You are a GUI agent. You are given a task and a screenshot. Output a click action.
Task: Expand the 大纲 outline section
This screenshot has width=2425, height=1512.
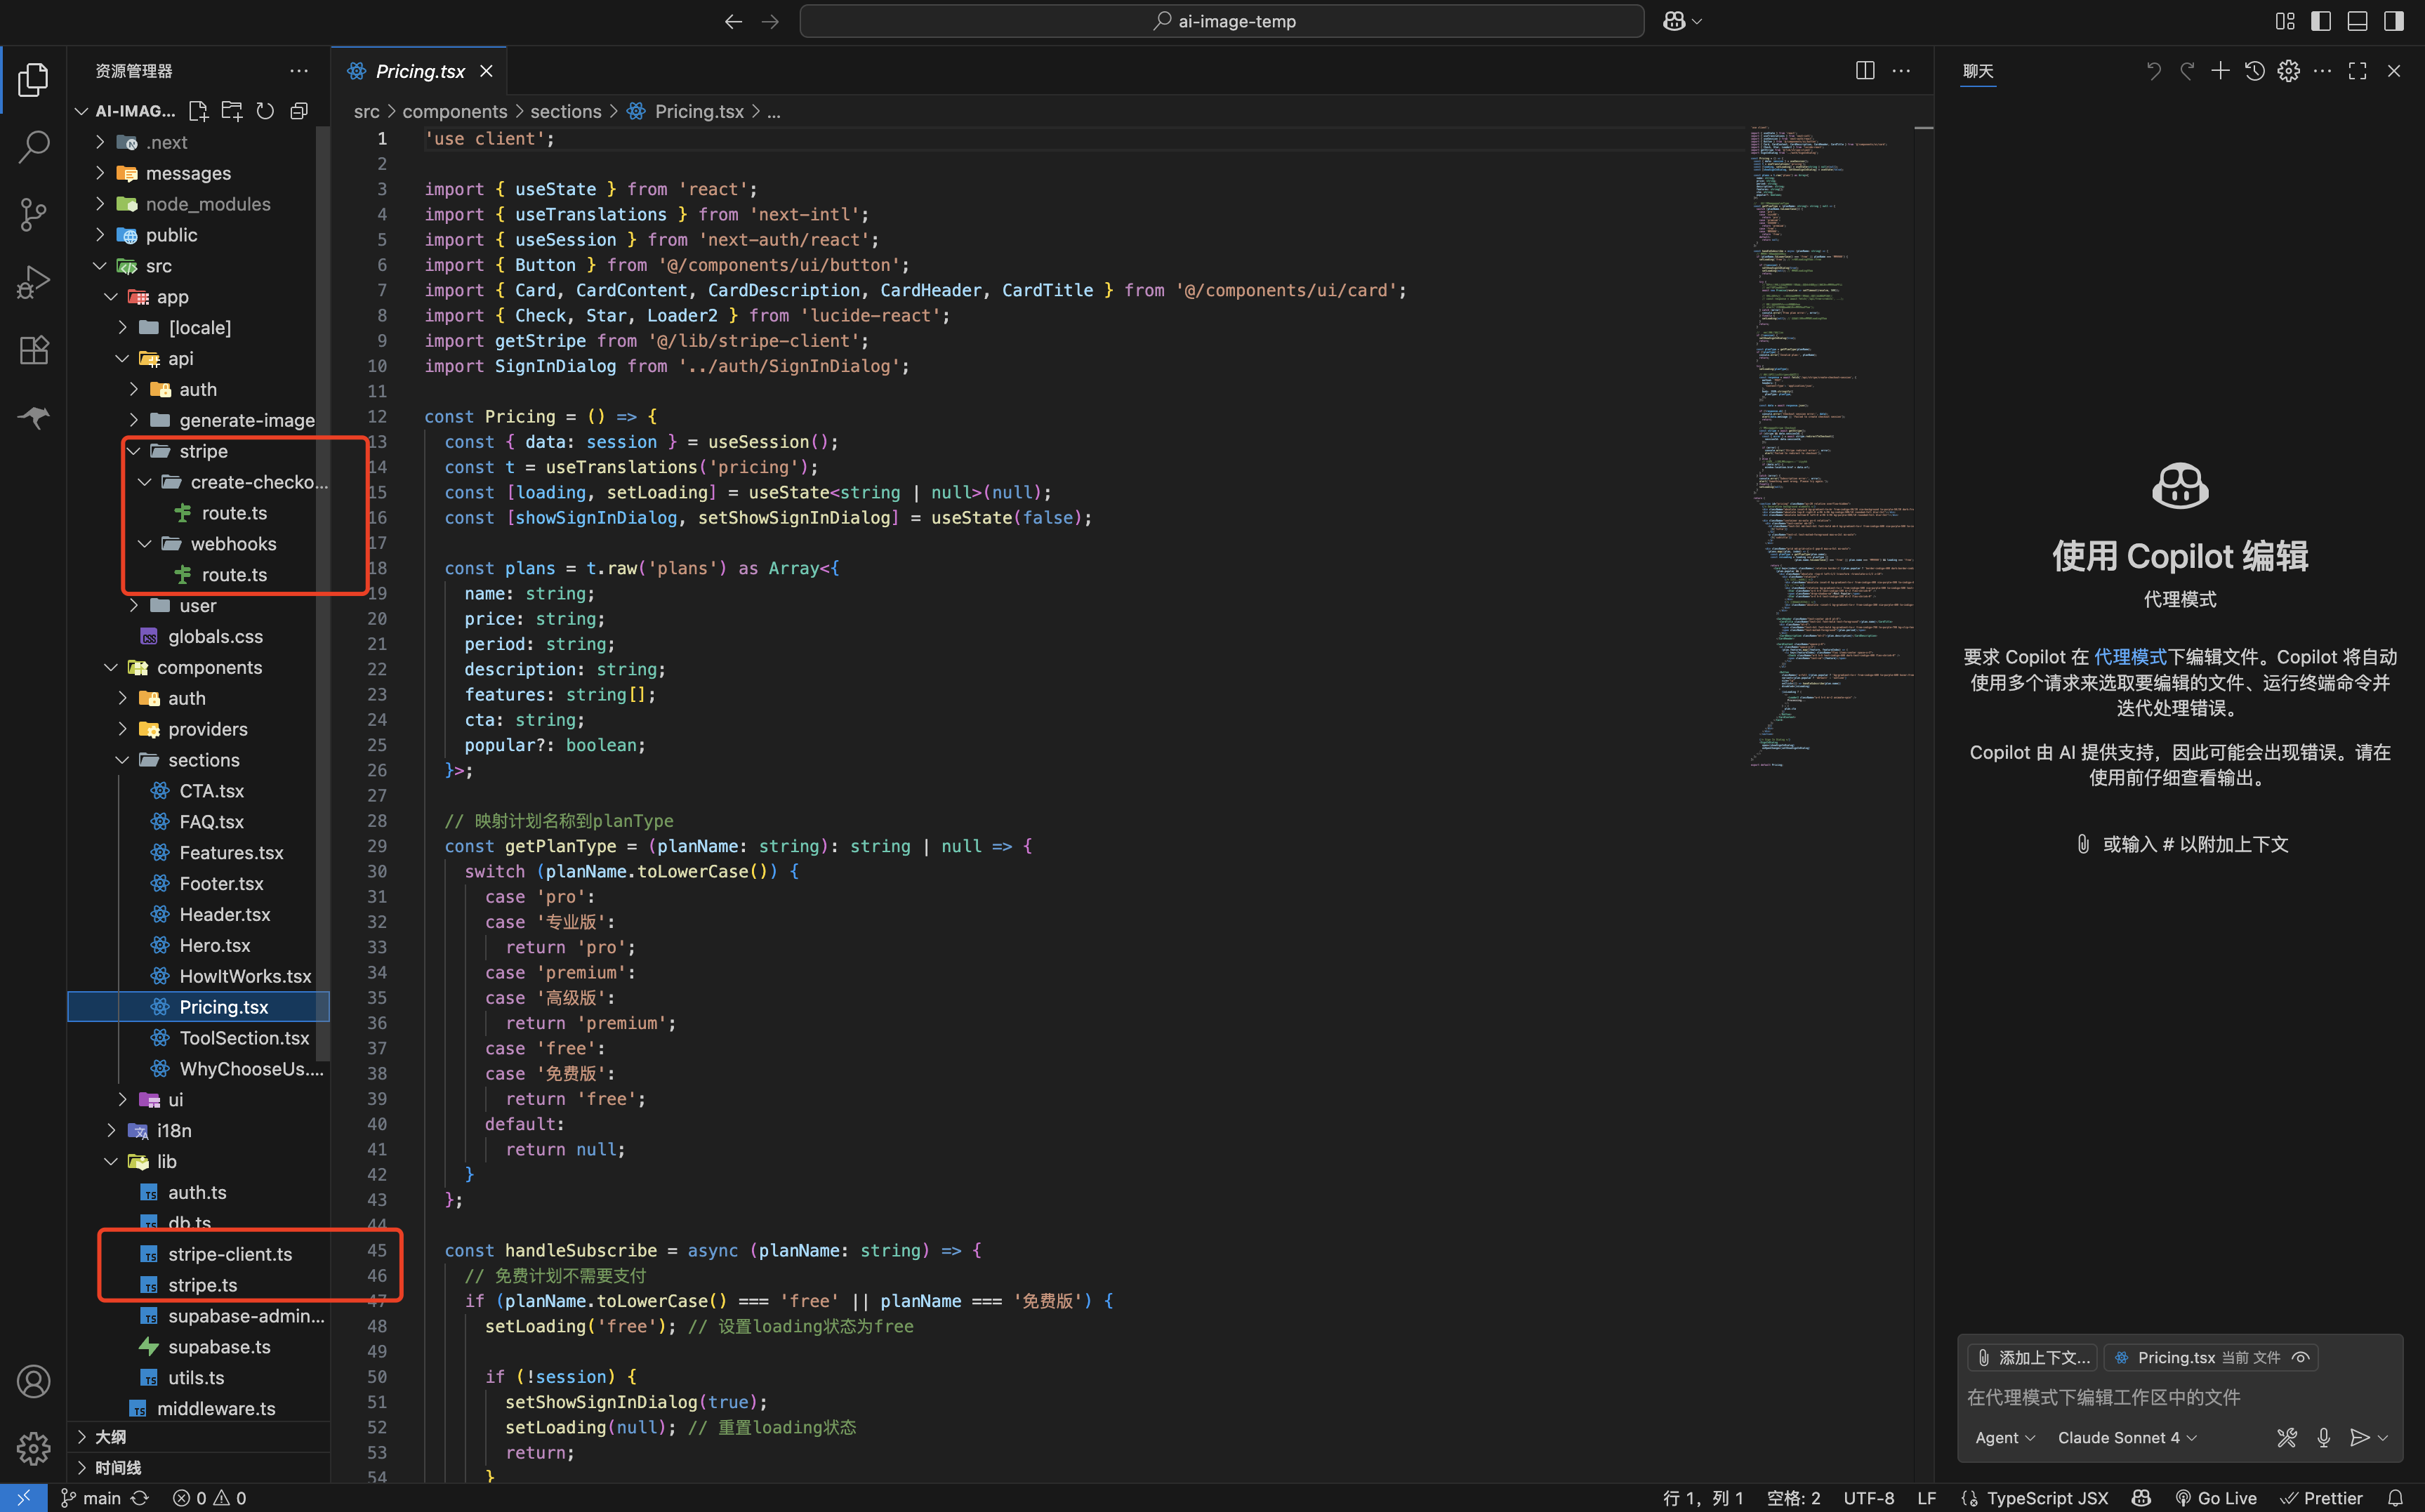(198, 1437)
